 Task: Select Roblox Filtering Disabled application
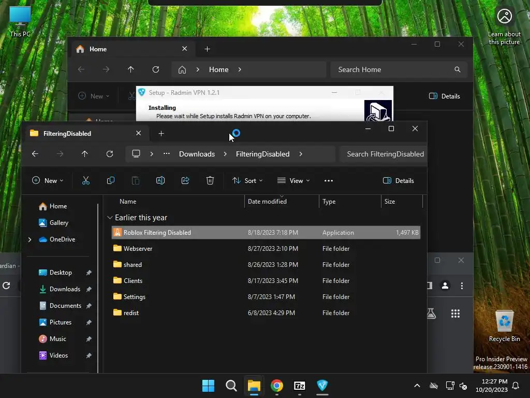266,233
